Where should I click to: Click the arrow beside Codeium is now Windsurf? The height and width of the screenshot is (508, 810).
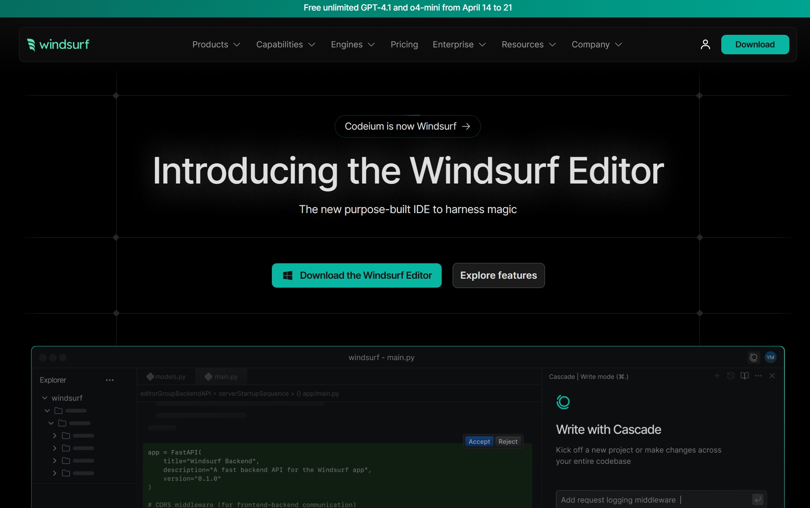(466, 126)
